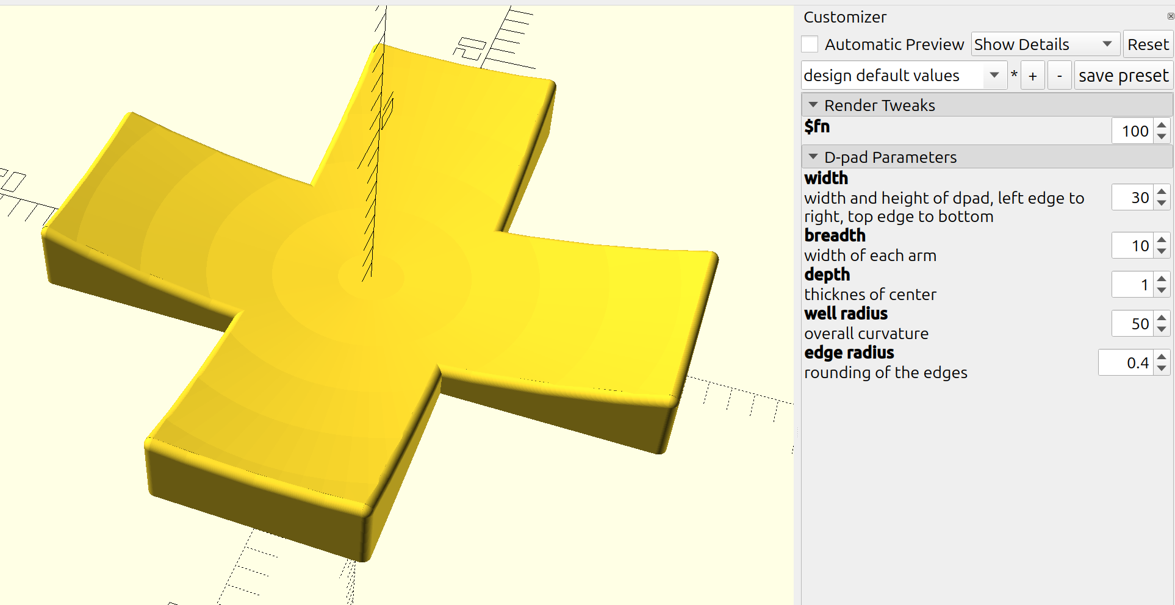
Task: Click the 'Customizer' panel title
Action: pos(844,17)
